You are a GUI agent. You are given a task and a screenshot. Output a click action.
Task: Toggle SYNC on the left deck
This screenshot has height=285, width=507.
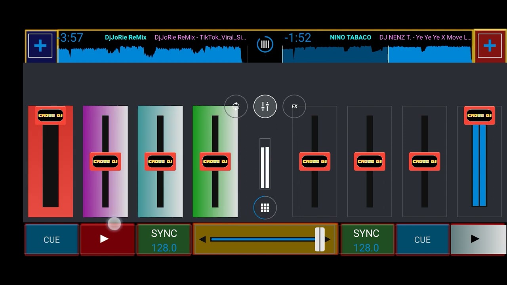click(164, 239)
